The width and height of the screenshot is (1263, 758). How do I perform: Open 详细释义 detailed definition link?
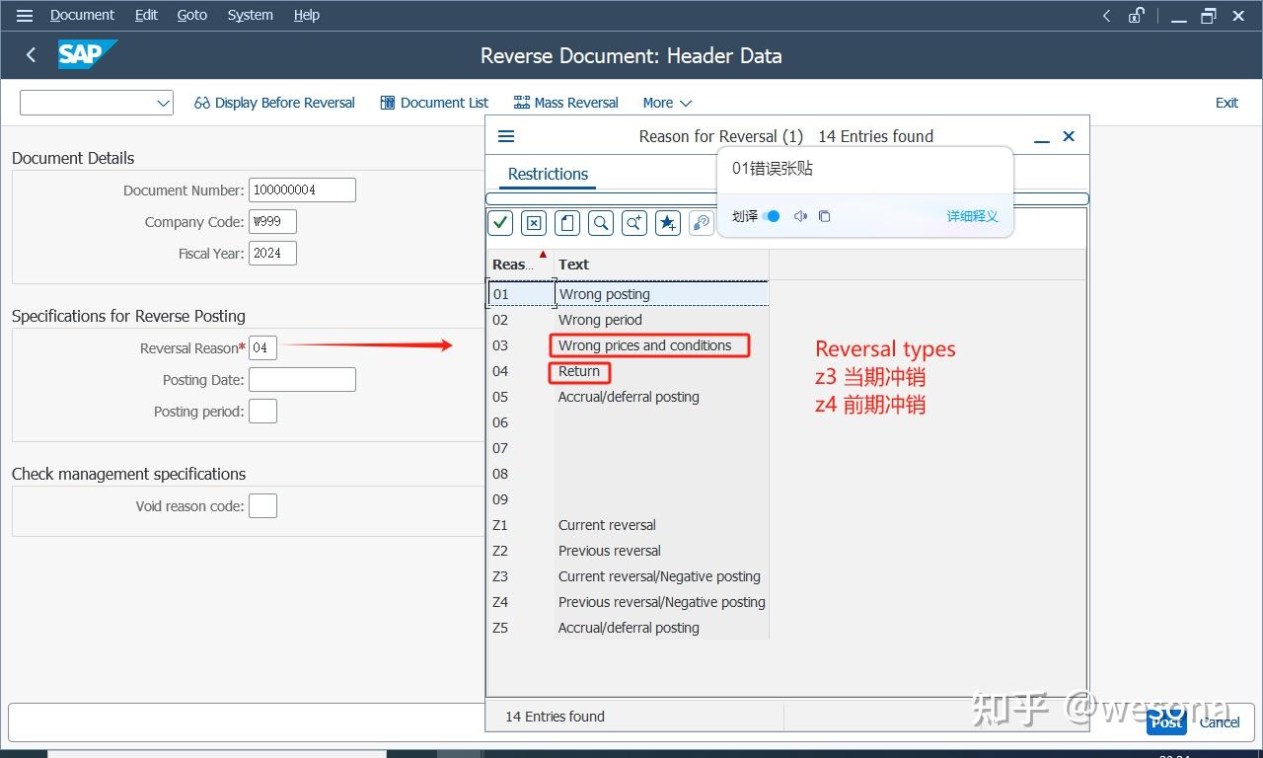click(x=973, y=216)
